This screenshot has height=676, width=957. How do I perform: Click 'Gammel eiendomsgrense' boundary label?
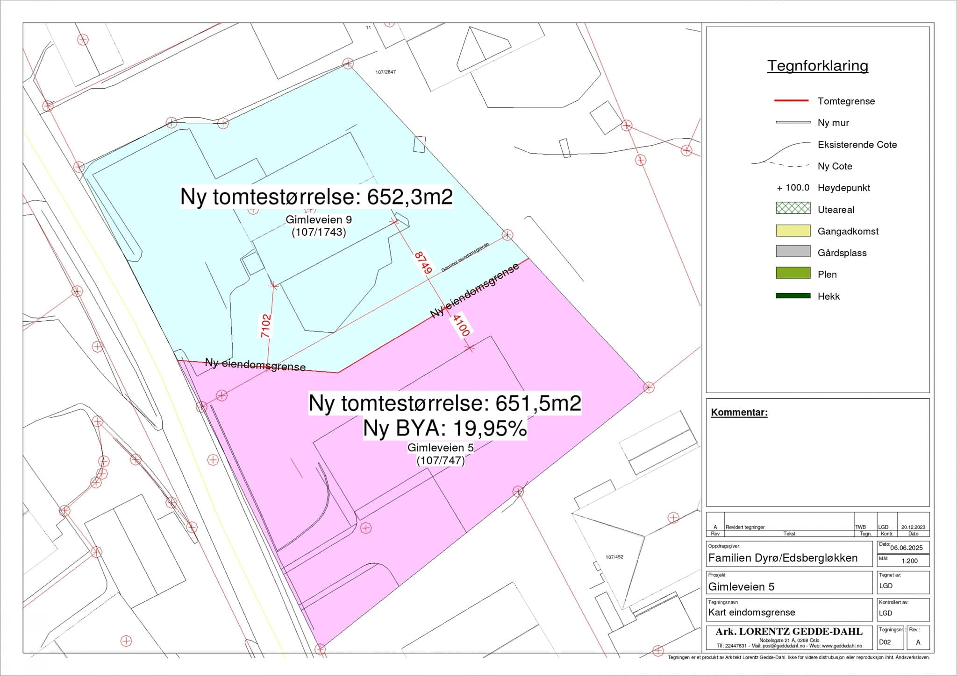click(x=465, y=257)
